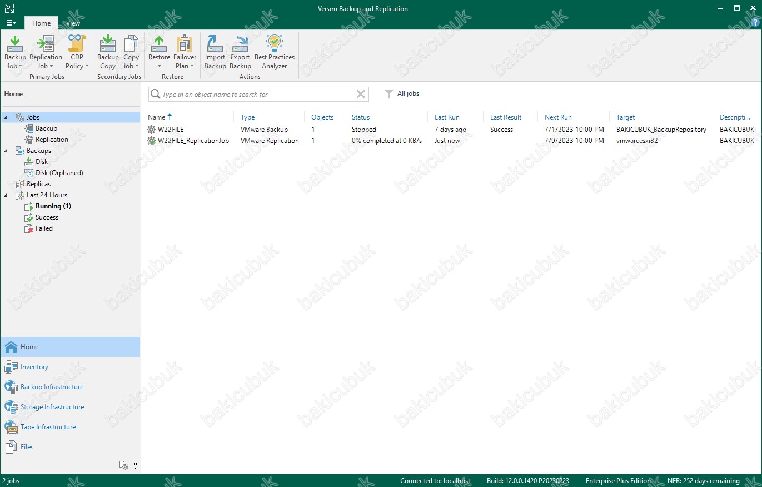
Task: Open the Restore ribbon button
Action: pos(159,52)
